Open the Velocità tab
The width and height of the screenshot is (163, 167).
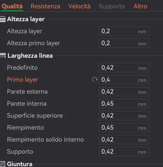point(79,6)
